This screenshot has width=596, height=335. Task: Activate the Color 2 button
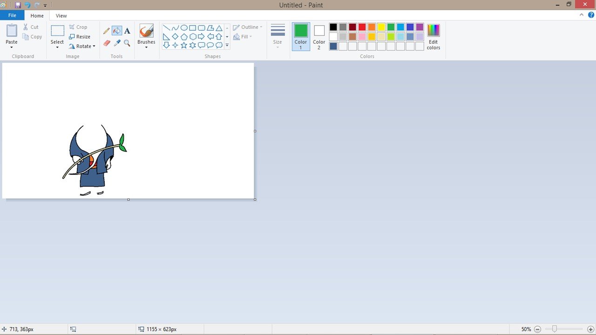pos(319,37)
